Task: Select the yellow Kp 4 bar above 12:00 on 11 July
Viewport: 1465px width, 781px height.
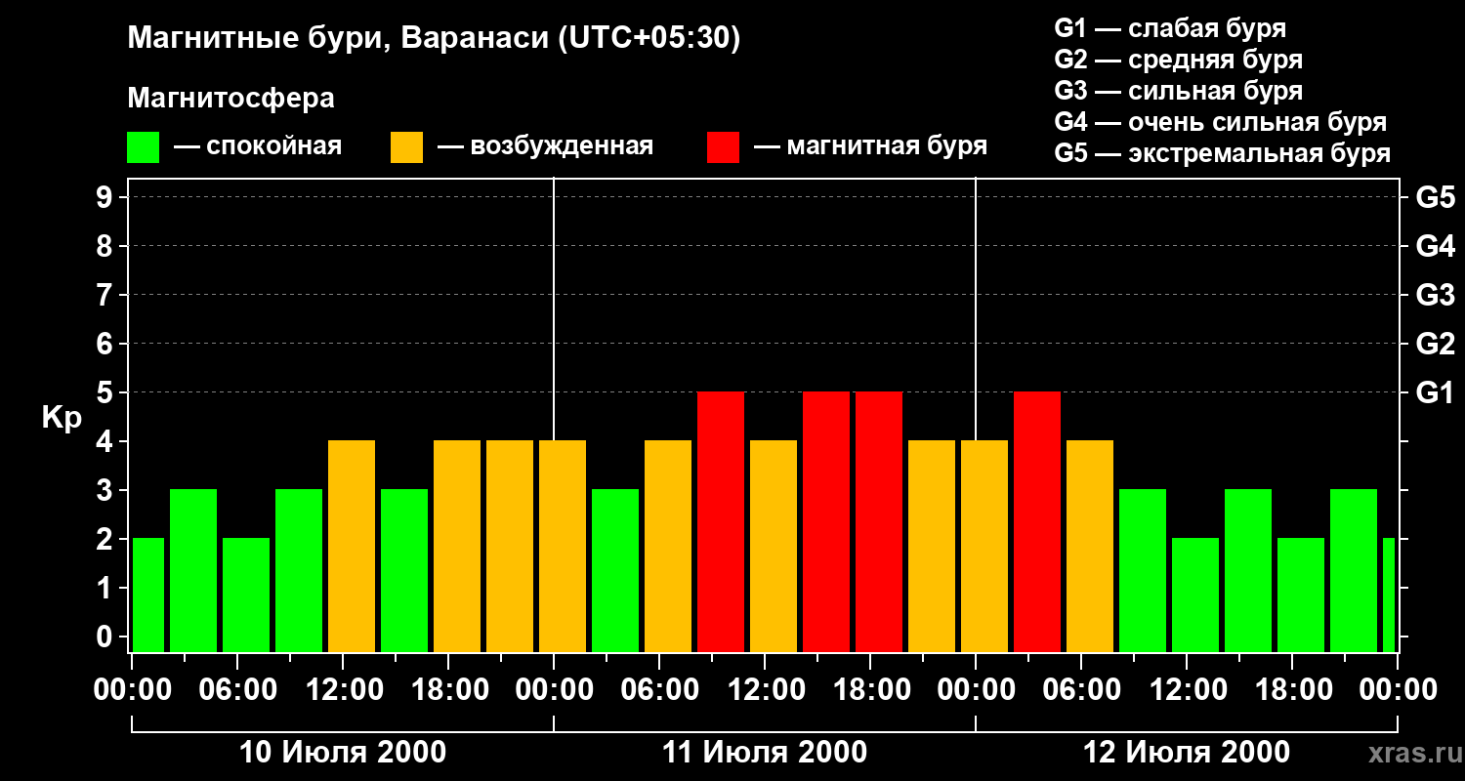Action: (x=774, y=546)
